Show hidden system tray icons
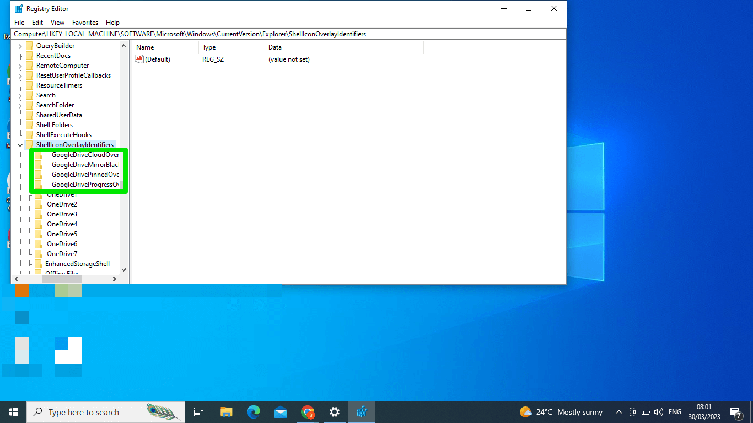This screenshot has width=753, height=423. point(618,412)
